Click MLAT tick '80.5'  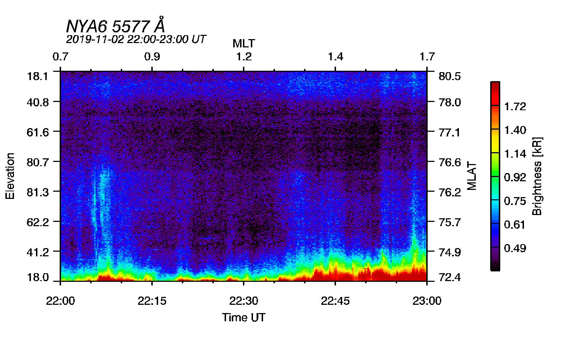(450, 76)
